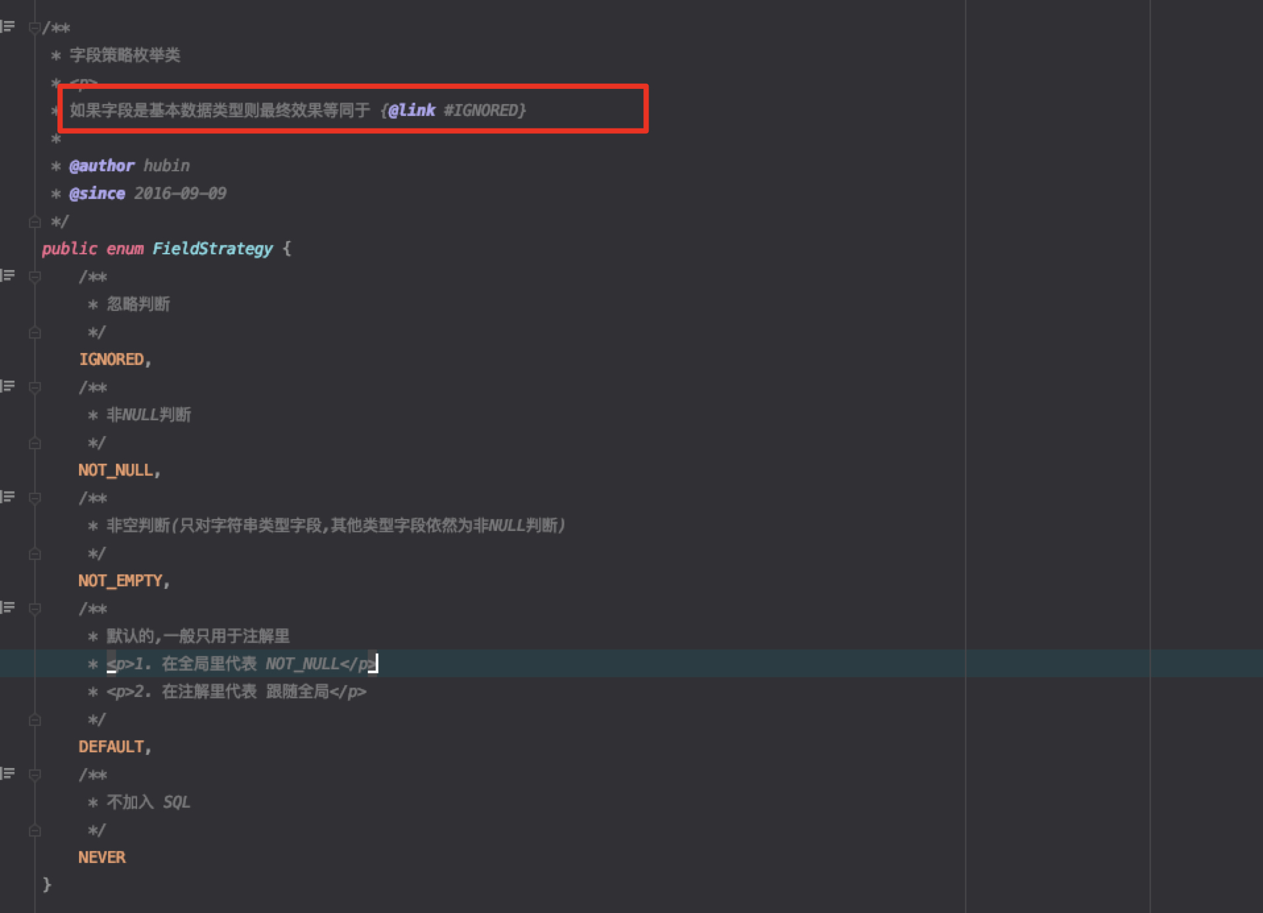Fold NOT_EMPTY comment using its closing marker
The width and height of the screenshot is (1263, 913).
pos(35,554)
